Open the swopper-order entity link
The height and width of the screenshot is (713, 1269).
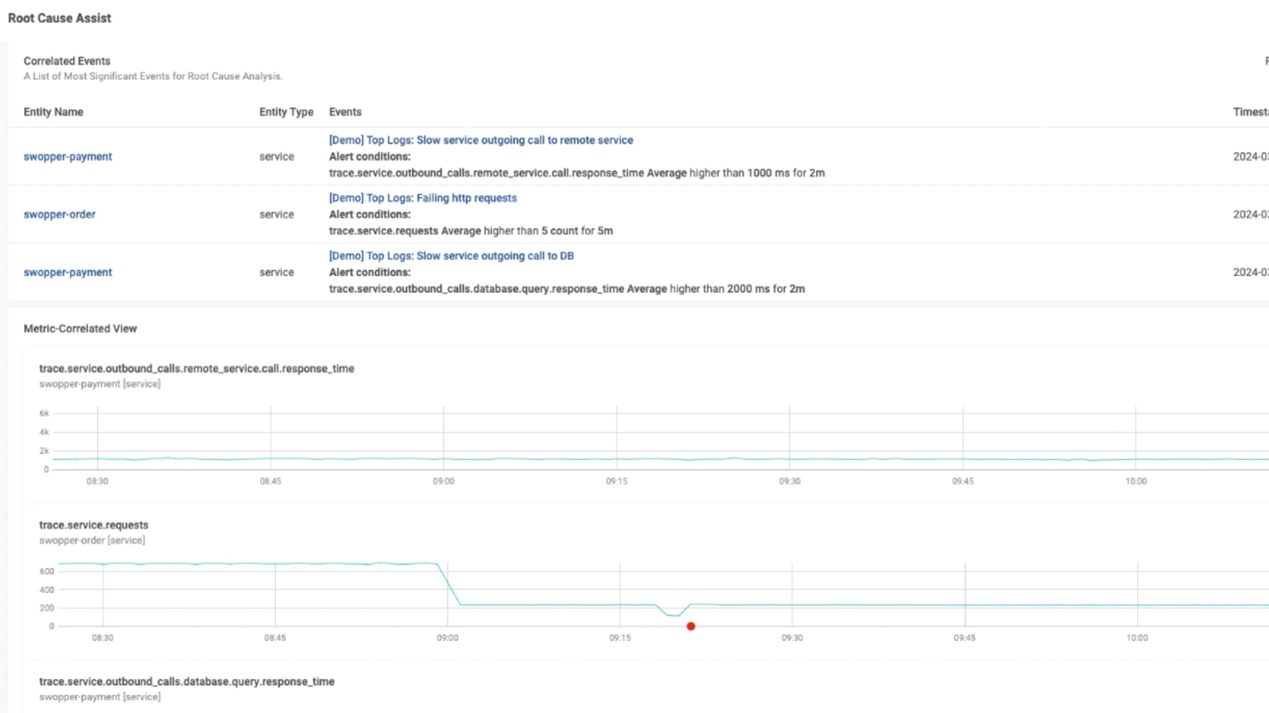coord(60,214)
